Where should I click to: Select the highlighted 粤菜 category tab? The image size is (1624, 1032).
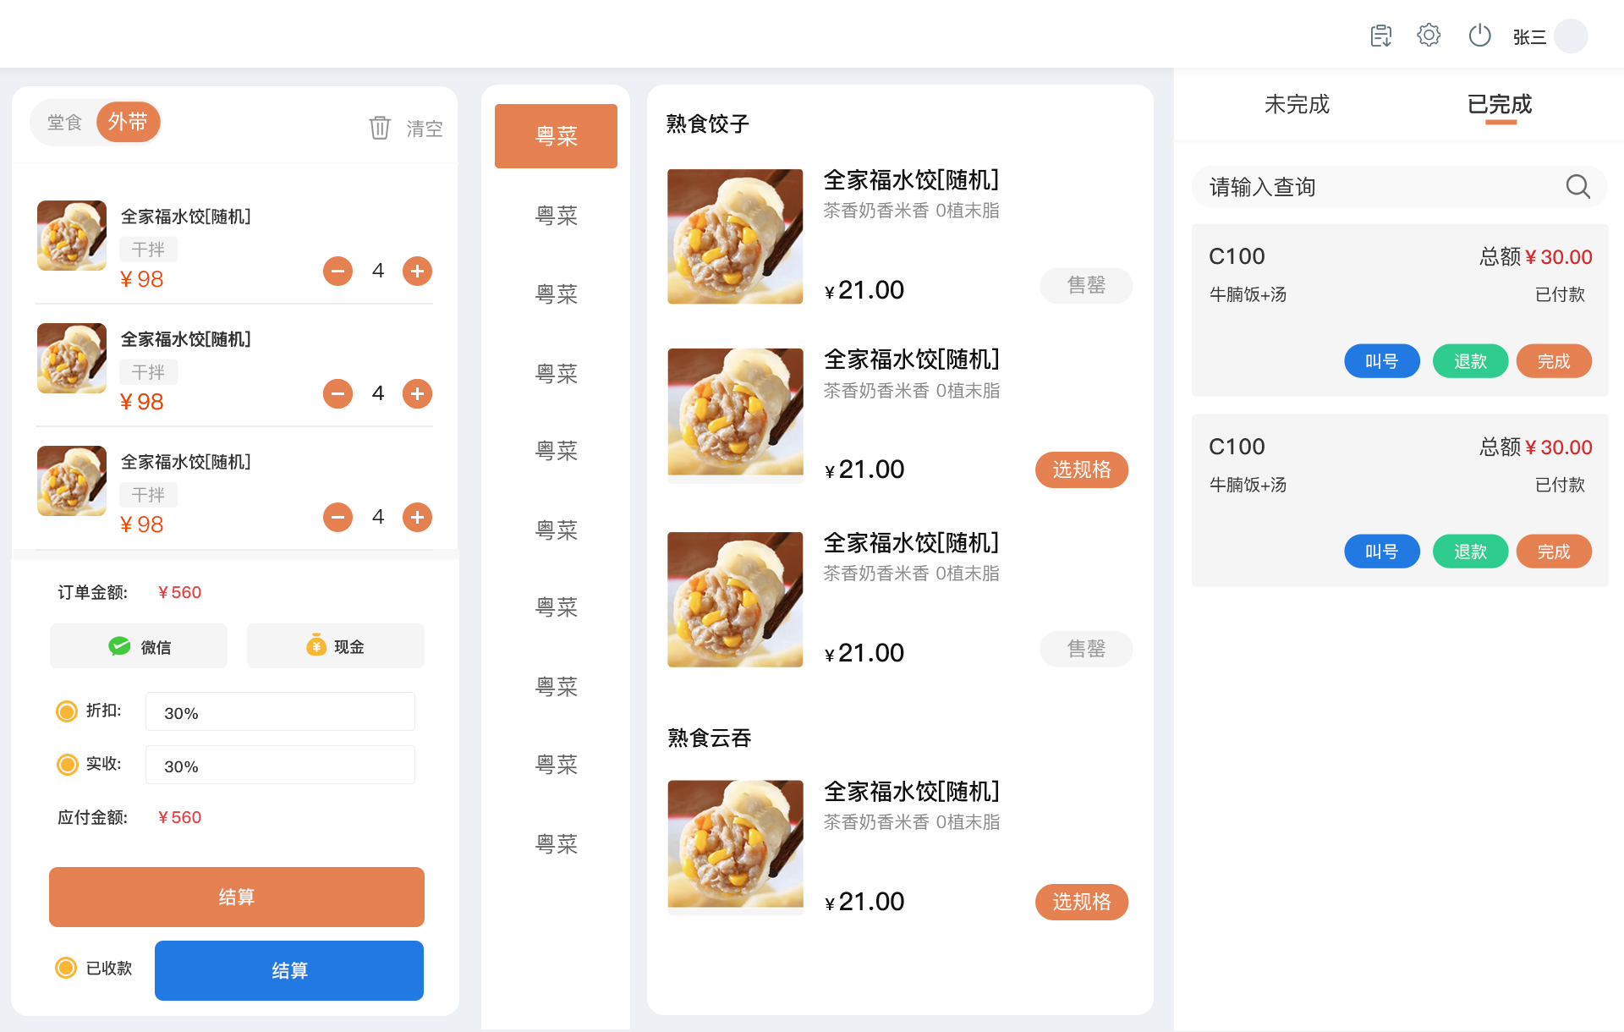coord(556,136)
